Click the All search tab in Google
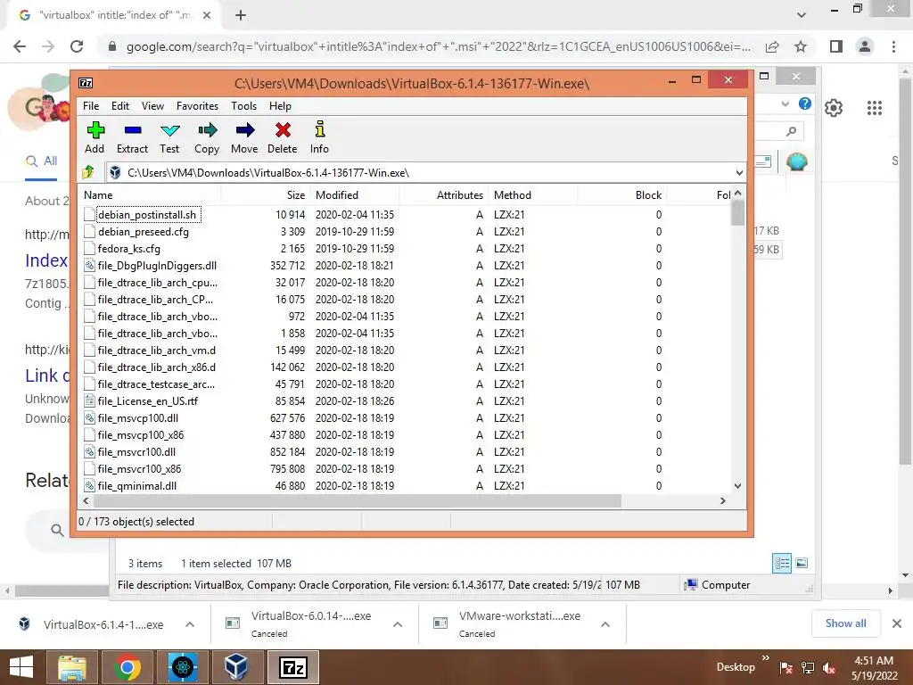 click(x=42, y=161)
